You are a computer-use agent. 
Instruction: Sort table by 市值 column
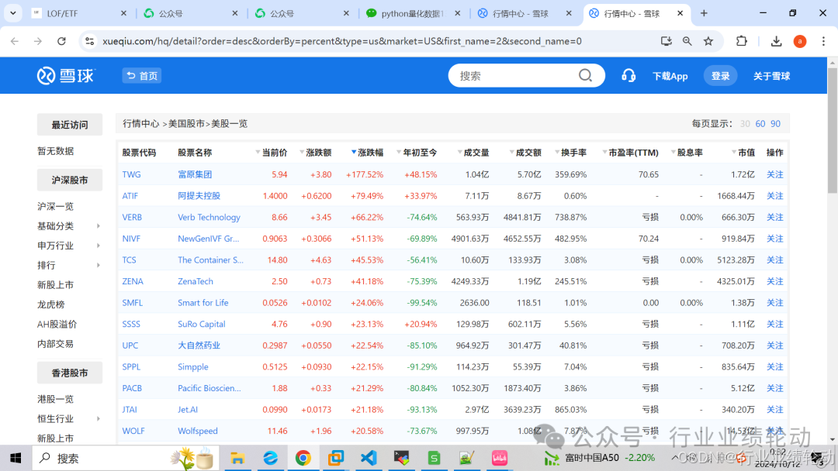[x=743, y=153]
